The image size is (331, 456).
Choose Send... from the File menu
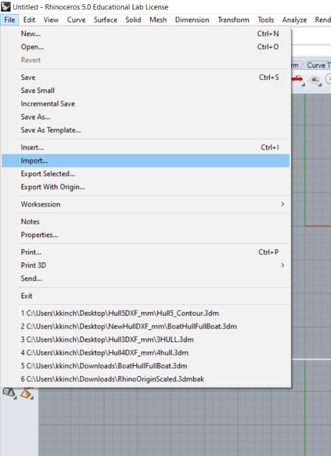146,279
